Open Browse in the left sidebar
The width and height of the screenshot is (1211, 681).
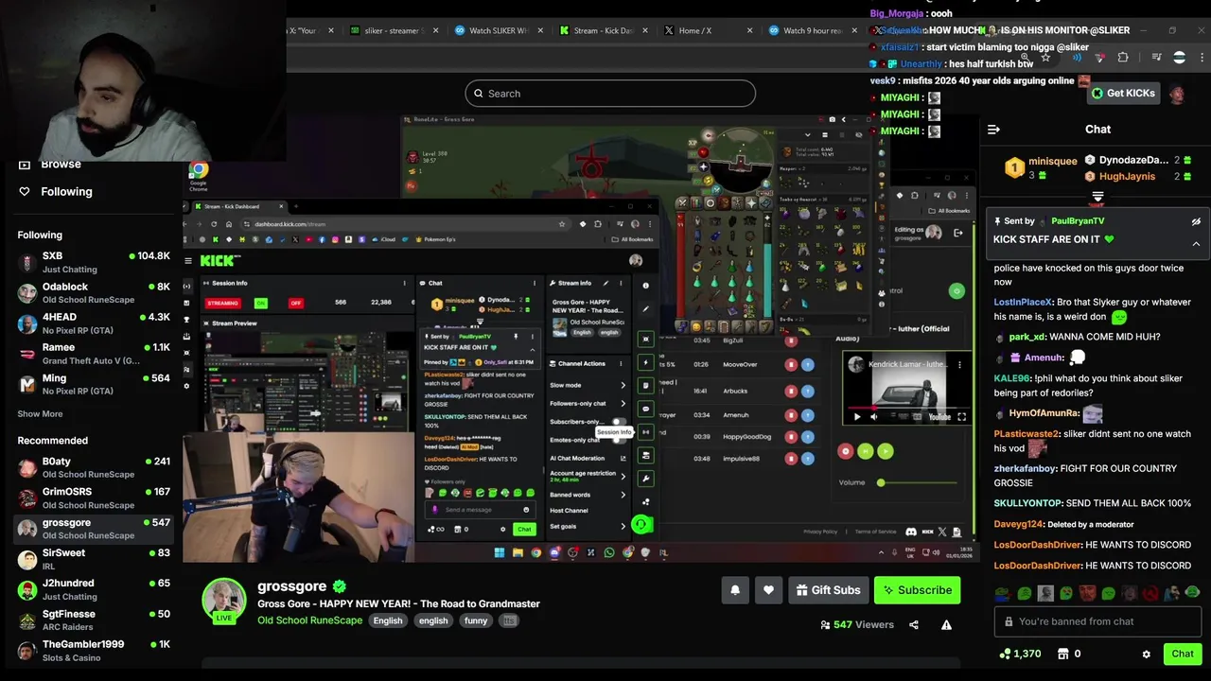(x=61, y=164)
